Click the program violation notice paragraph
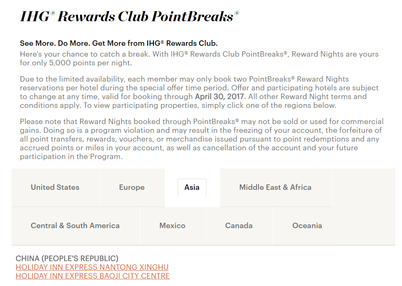 click(202, 139)
